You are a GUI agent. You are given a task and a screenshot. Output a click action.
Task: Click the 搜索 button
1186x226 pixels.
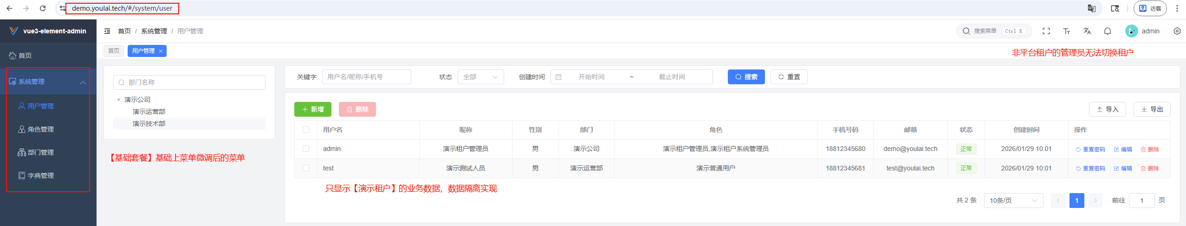(746, 77)
